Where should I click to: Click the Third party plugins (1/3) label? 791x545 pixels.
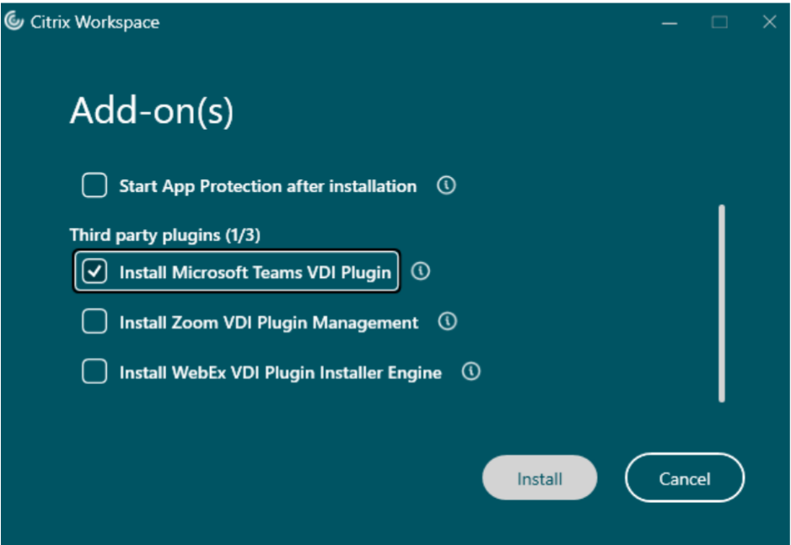(x=171, y=235)
